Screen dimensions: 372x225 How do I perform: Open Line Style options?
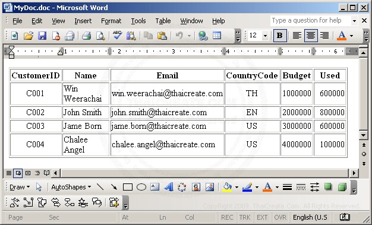287,188
